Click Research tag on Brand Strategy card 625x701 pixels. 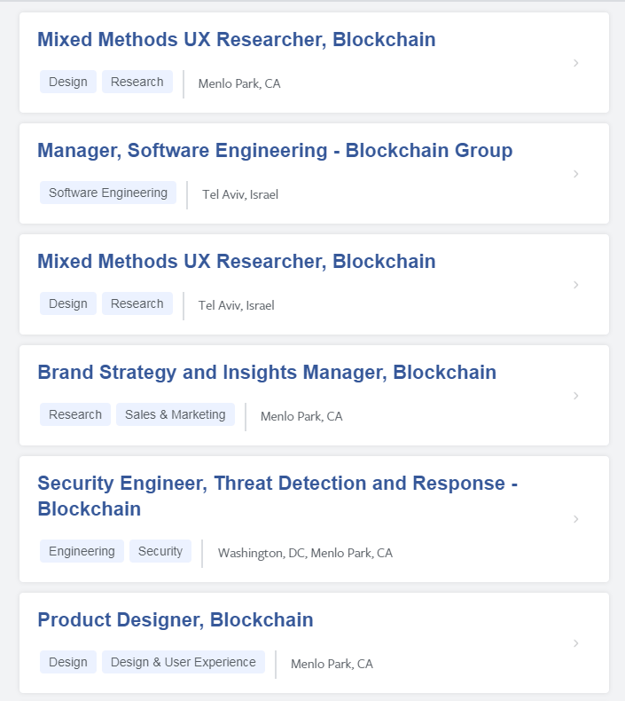tap(75, 414)
